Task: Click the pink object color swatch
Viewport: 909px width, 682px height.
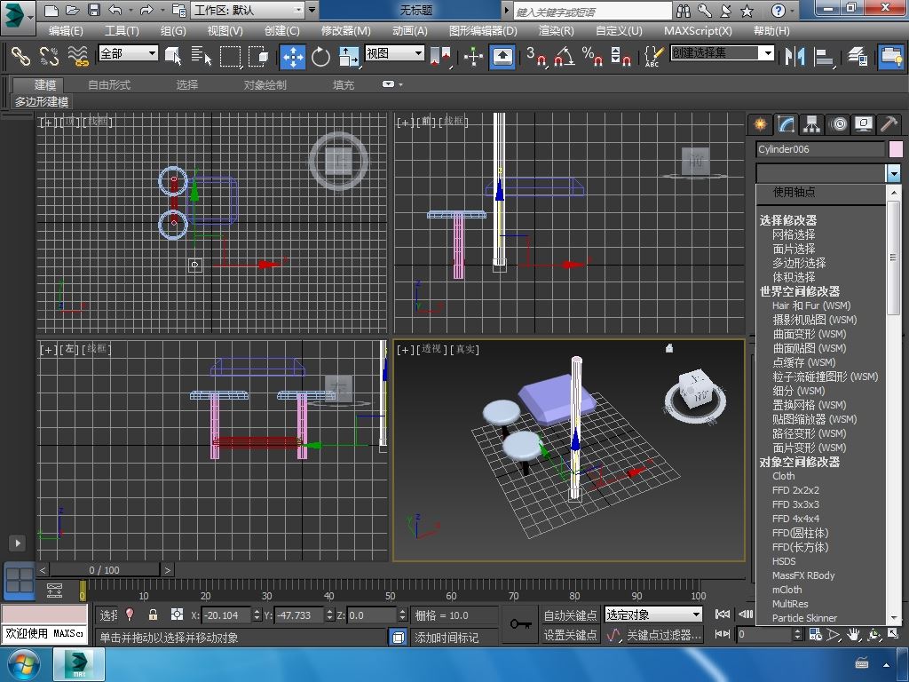Action: point(896,149)
